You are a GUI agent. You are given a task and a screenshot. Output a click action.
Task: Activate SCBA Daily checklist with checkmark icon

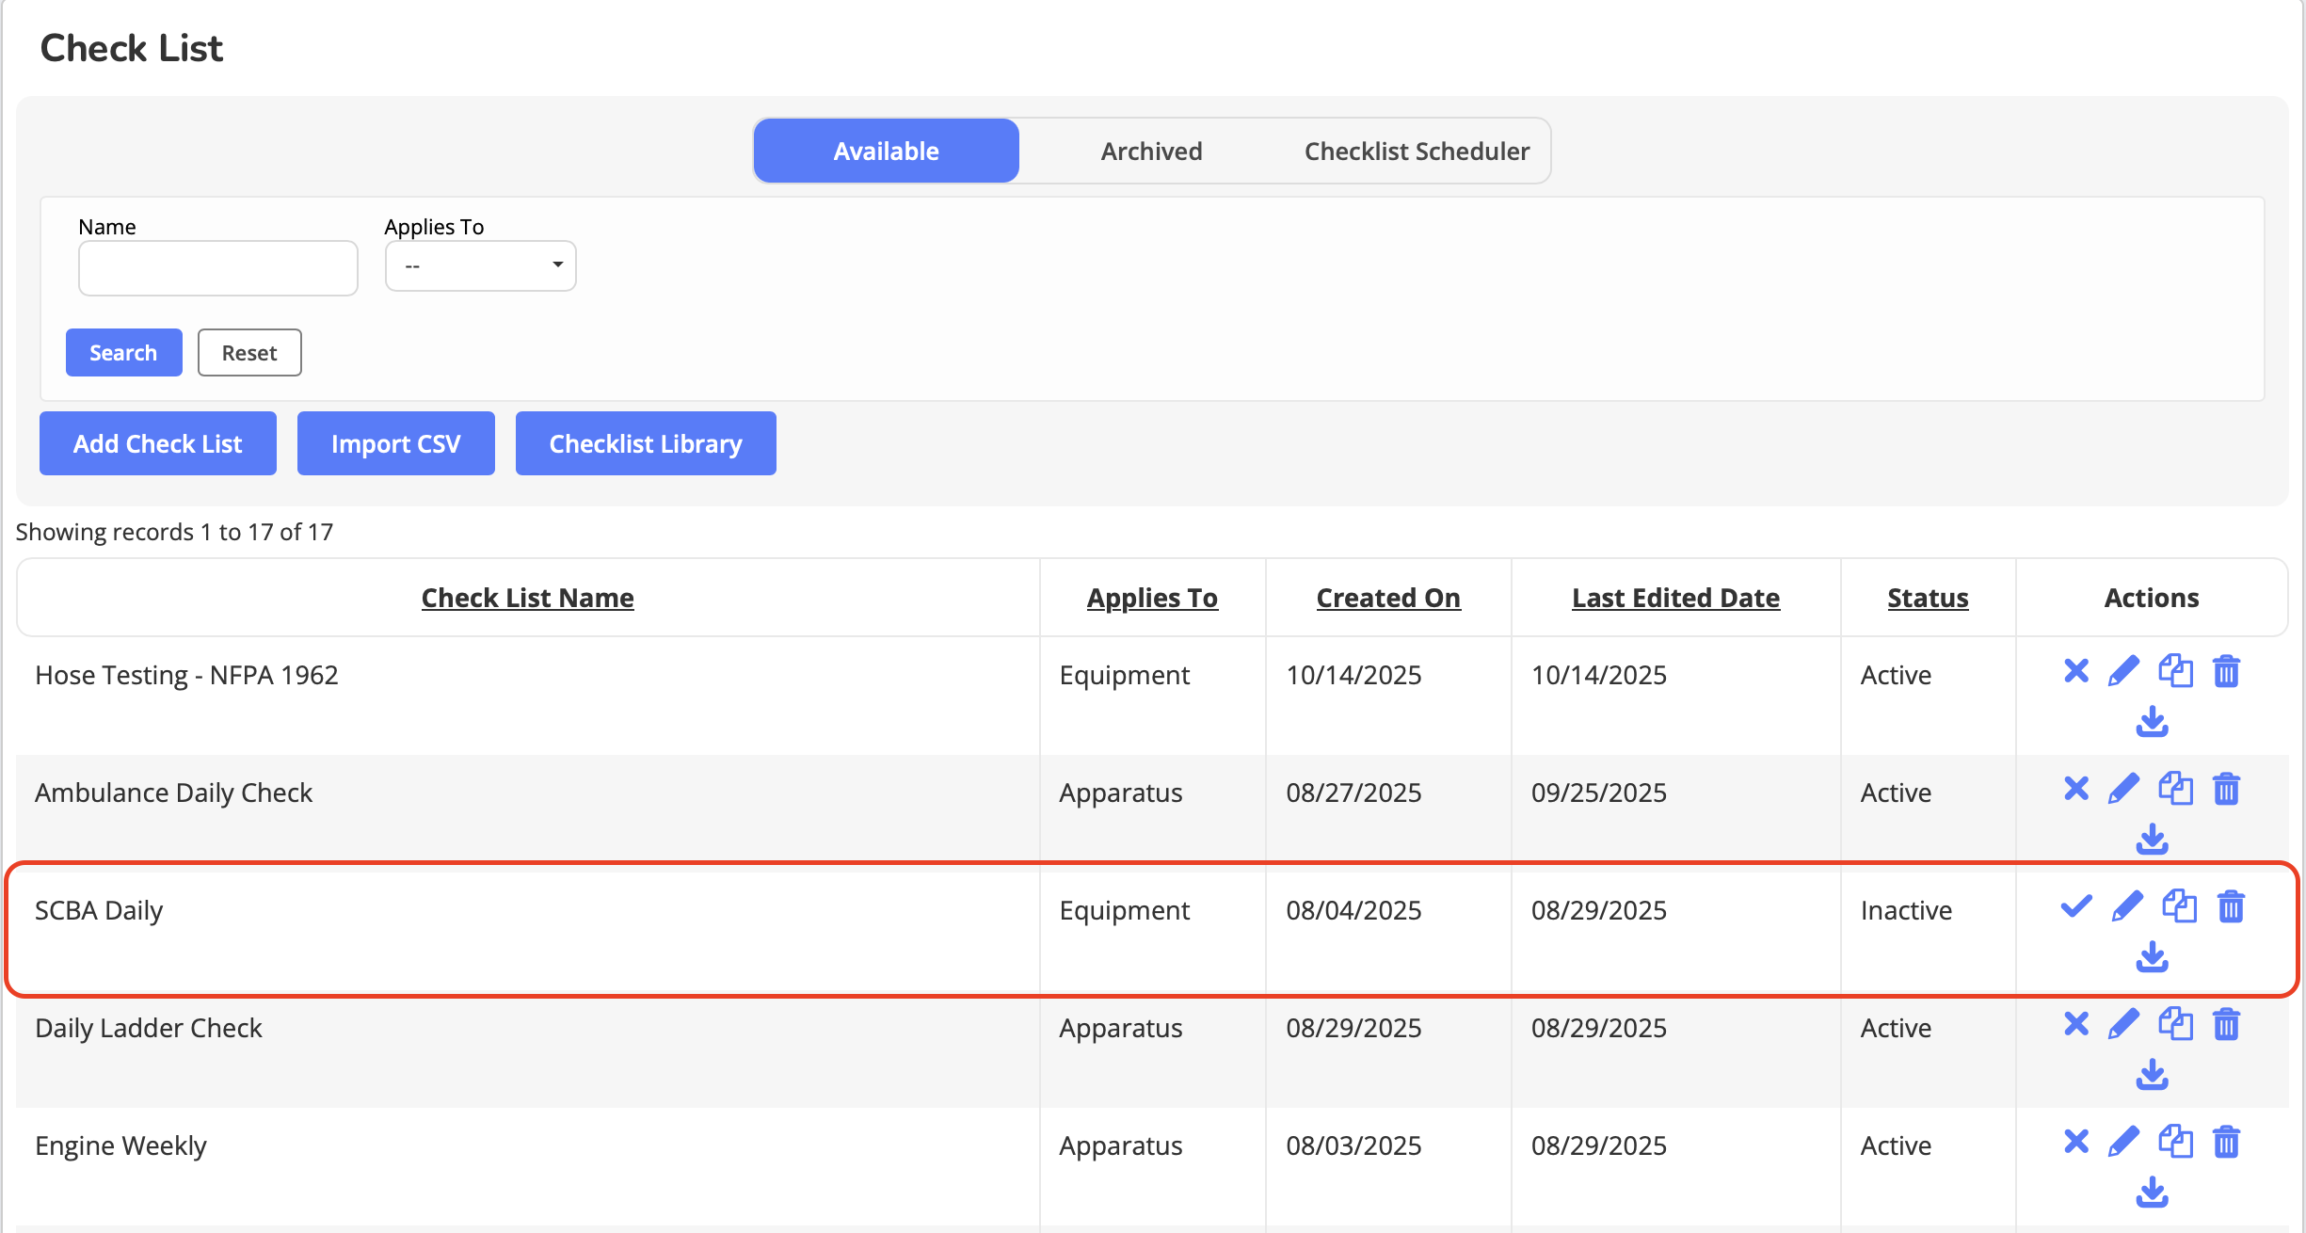click(2075, 906)
